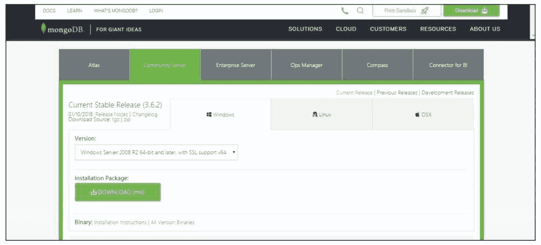
Task: Click the Installation Instructions link
Action: click(x=120, y=222)
